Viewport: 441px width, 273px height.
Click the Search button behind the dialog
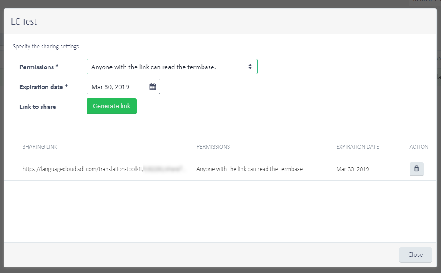424,2
